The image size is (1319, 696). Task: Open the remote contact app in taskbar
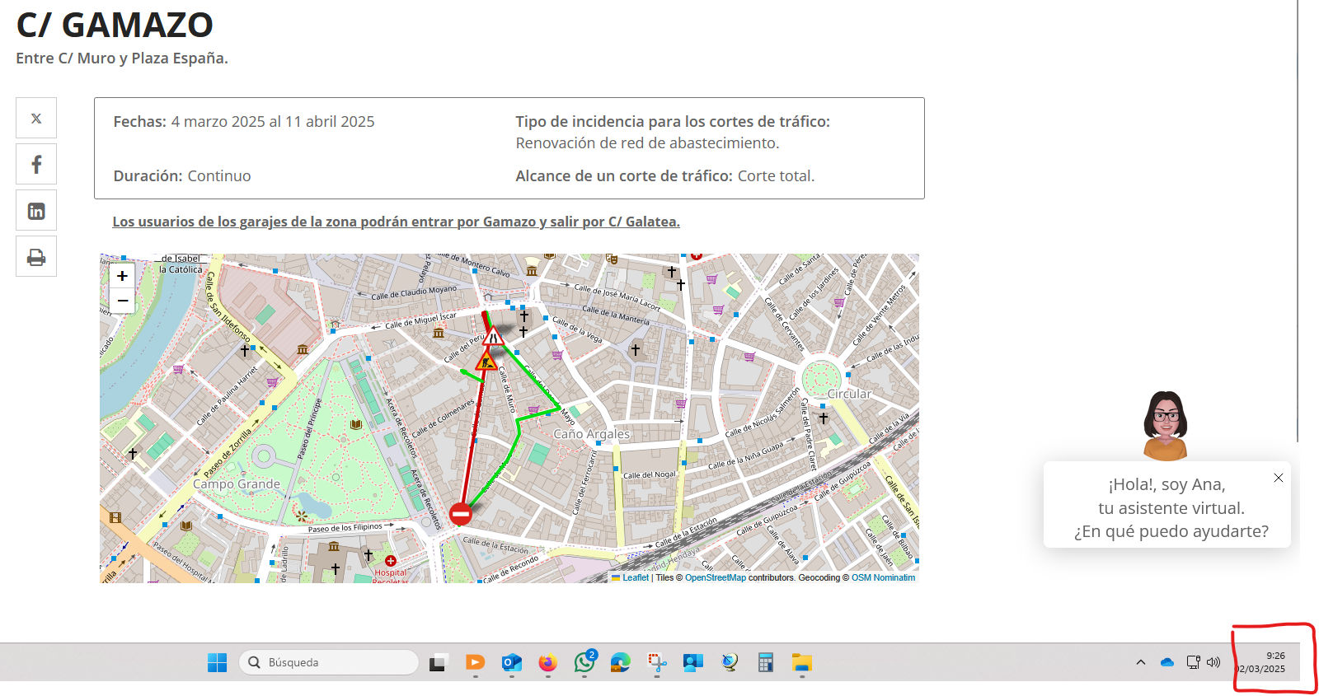(693, 662)
